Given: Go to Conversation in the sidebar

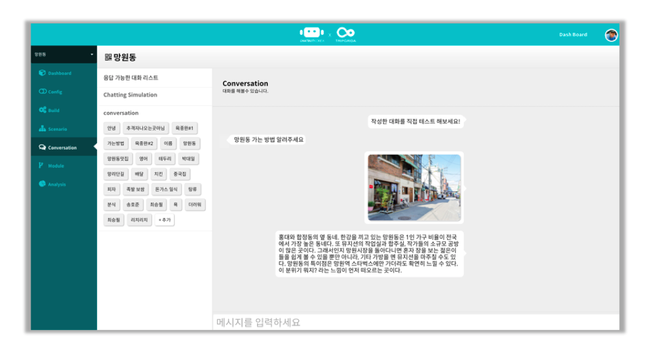Looking at the screenshot, I should point(64,147).
